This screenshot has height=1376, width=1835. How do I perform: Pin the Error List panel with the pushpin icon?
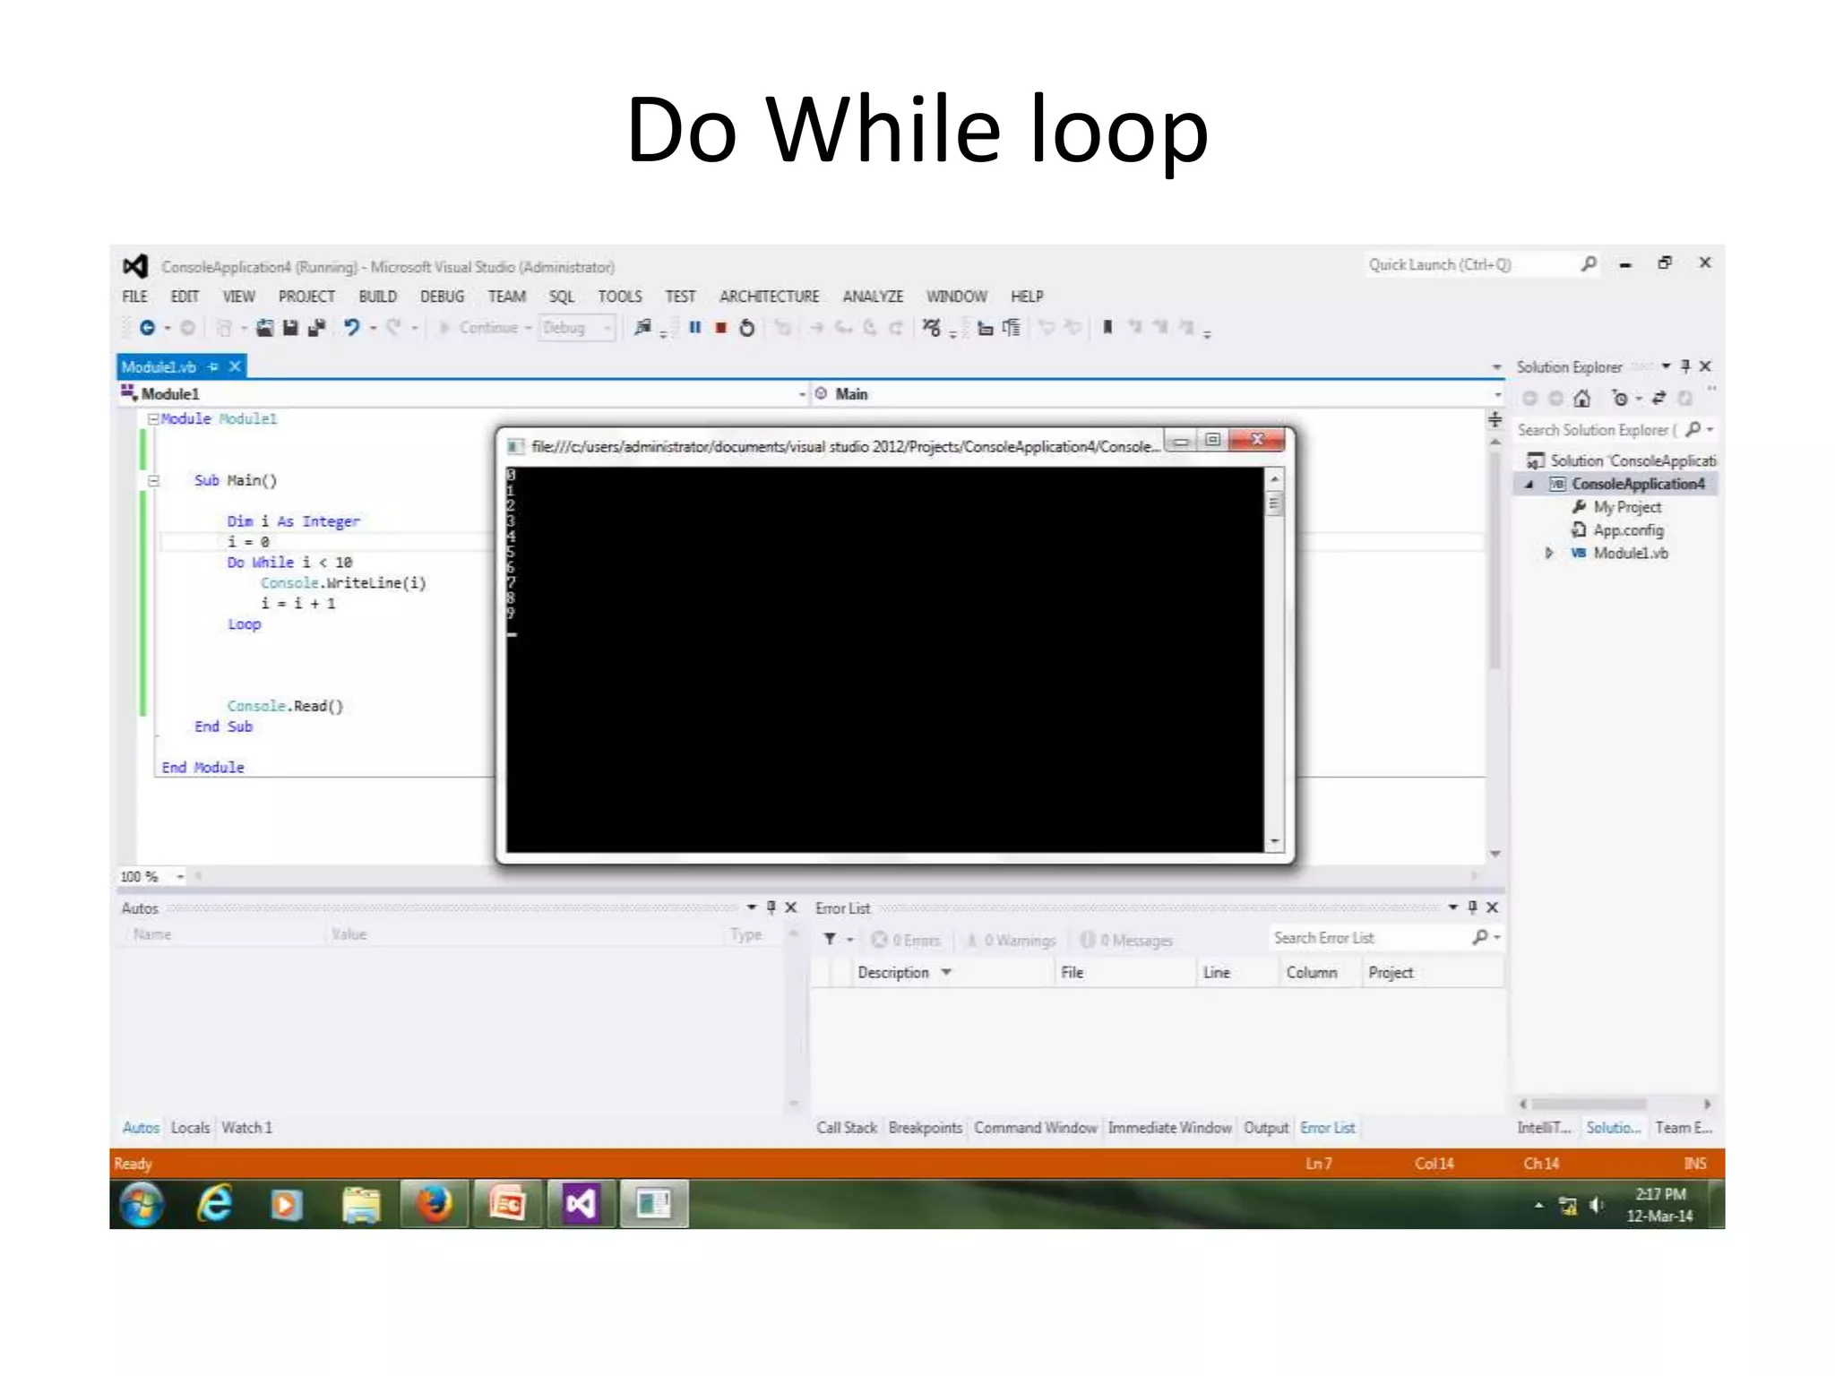(x=1472, y=907)
